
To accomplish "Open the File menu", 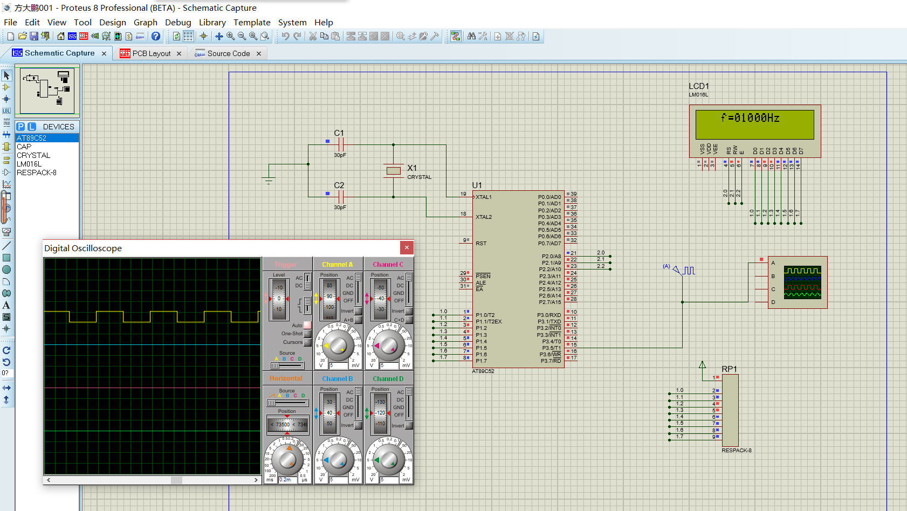I will coord(10,22).
